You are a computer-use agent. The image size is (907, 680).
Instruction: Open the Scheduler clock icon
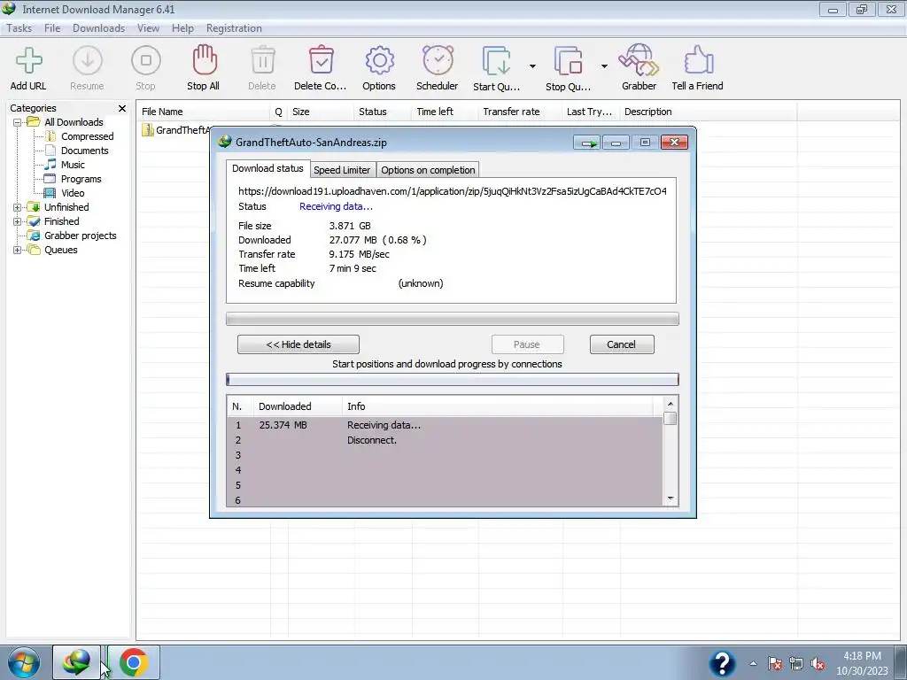[438, 60]
